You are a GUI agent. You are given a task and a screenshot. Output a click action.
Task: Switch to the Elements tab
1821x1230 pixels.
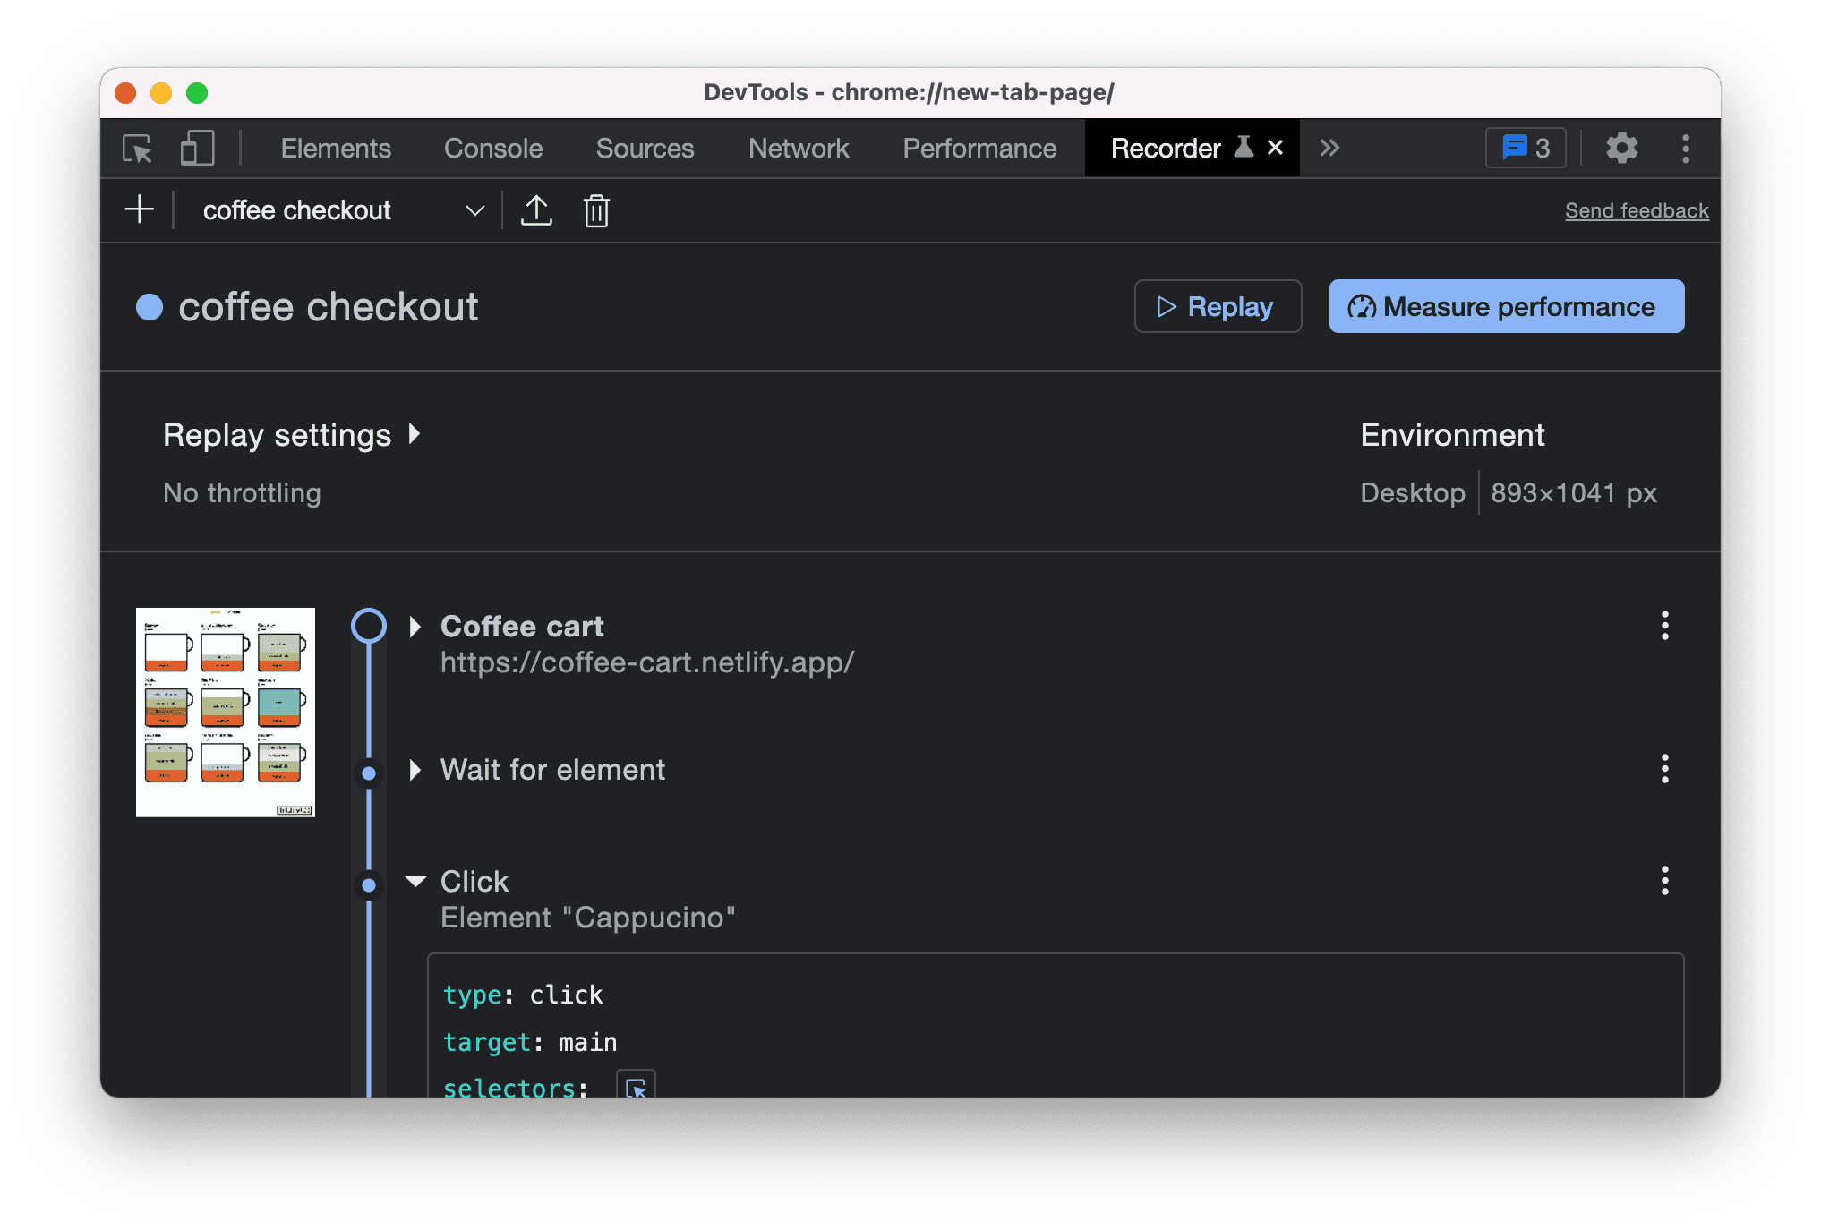[x=337, y=149]
